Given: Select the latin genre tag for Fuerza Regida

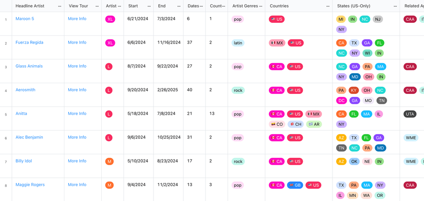Looking at the screenshot, I should coord(238,43).
